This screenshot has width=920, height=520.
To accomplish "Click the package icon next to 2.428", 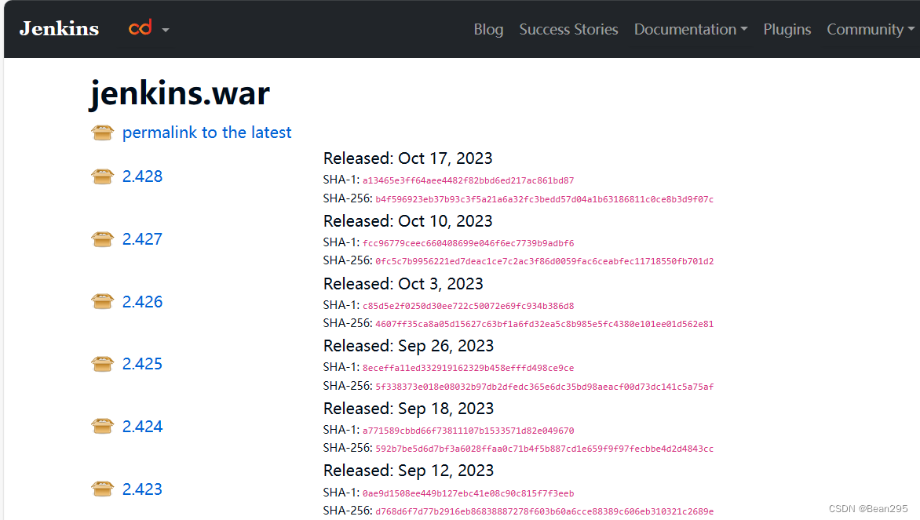I will click(102, 176).
